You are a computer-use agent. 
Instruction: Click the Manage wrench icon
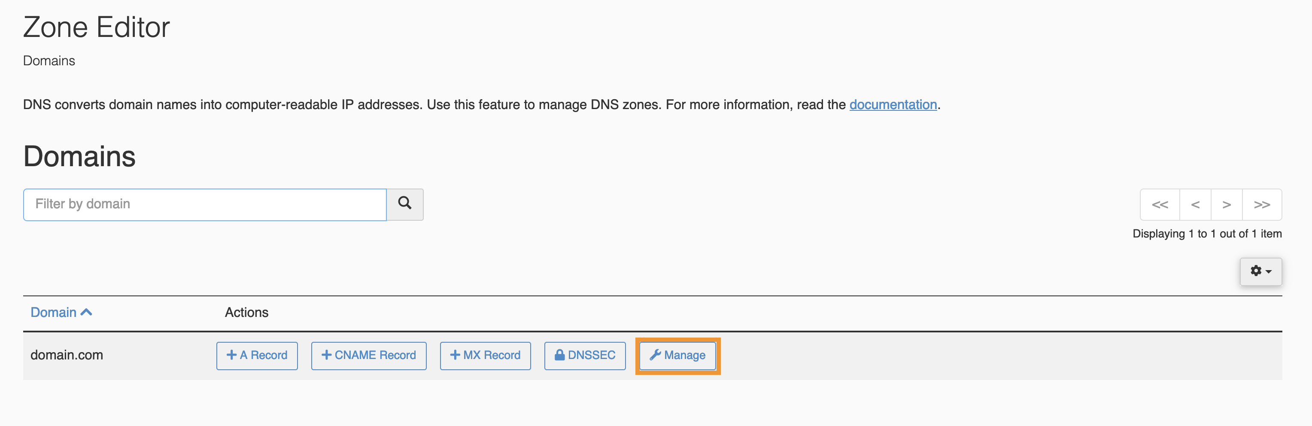(x=655, y=355)
